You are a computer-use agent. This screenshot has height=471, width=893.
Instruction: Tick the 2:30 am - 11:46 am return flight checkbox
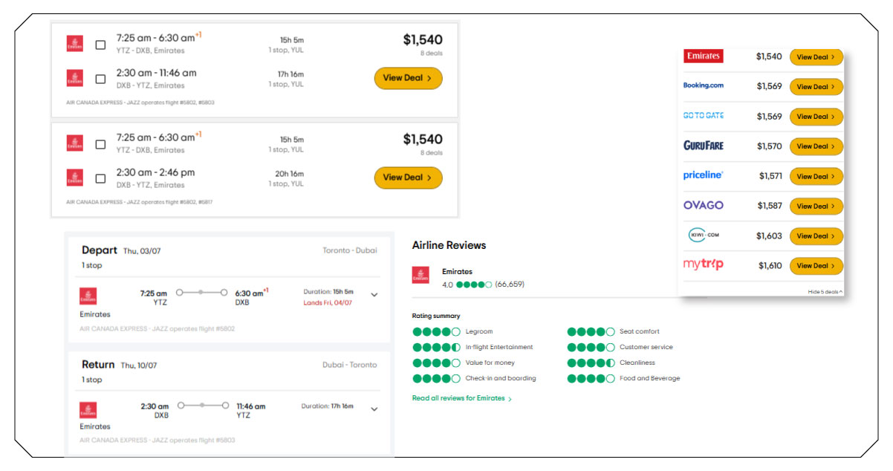click(x=100, y=79)
